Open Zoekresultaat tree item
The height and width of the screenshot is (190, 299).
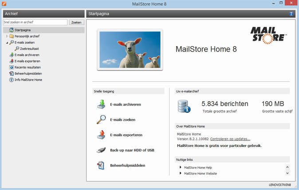point(29,49)
